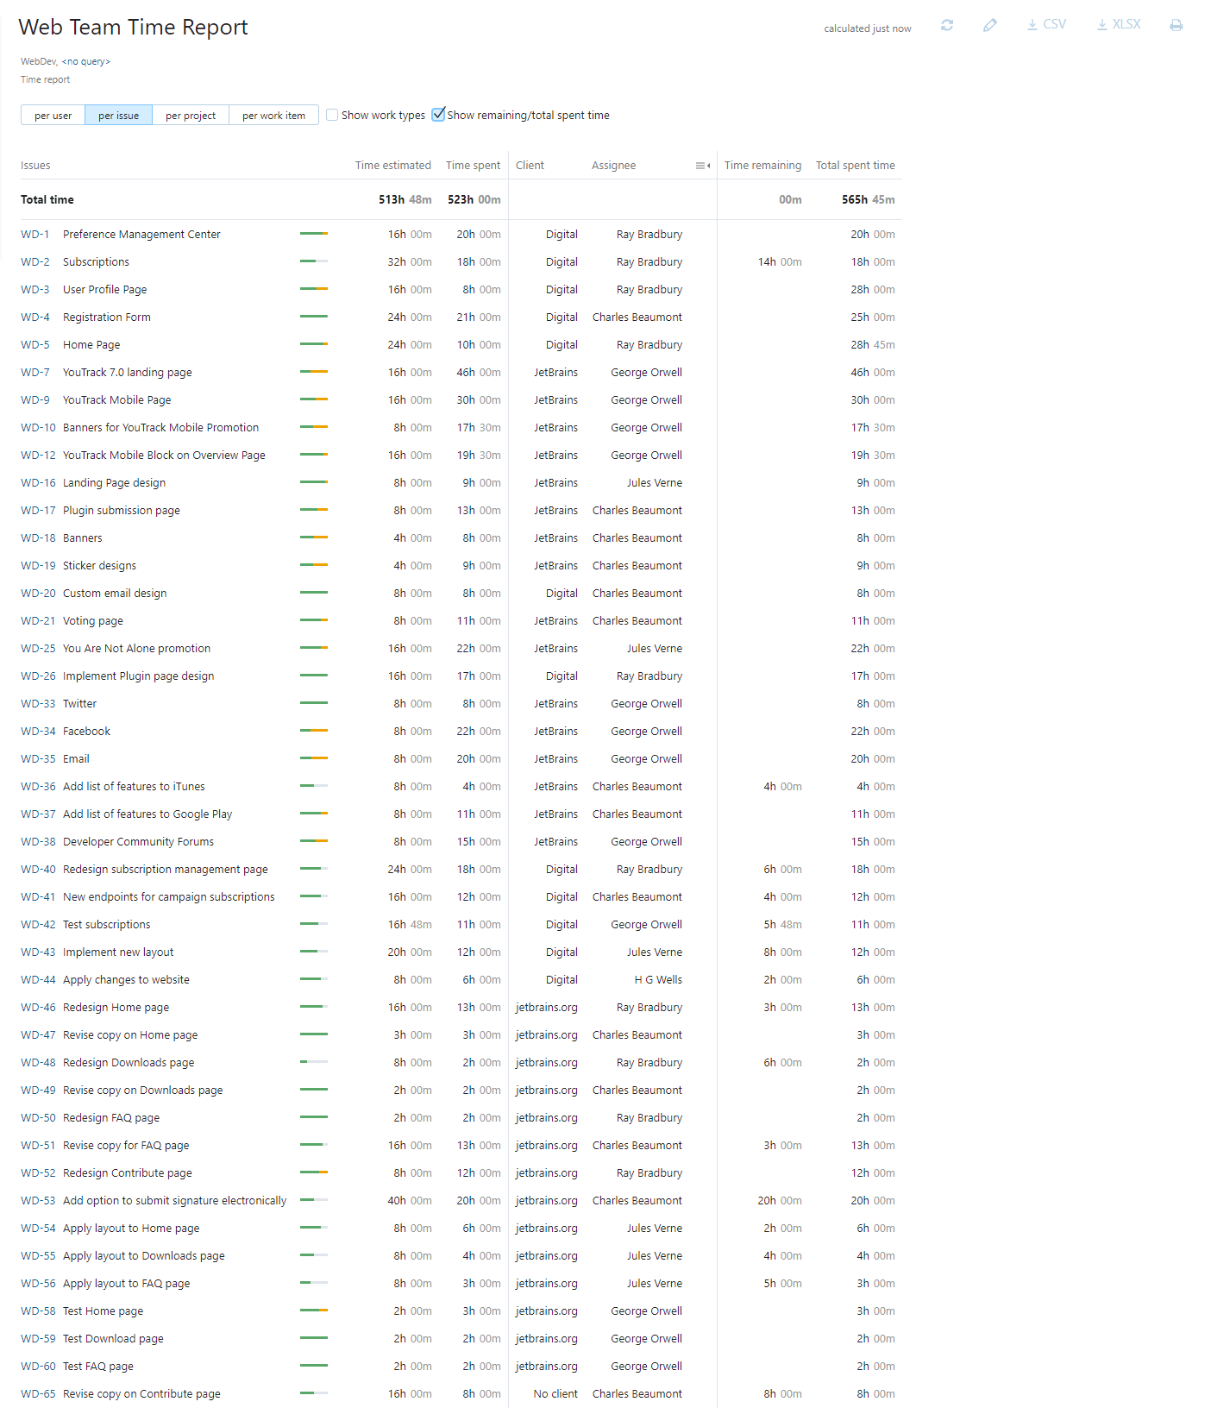Viewport: 1211px width, 1408px height.
Task: Open Preference Management Center issue
Action: click(141, 235)
